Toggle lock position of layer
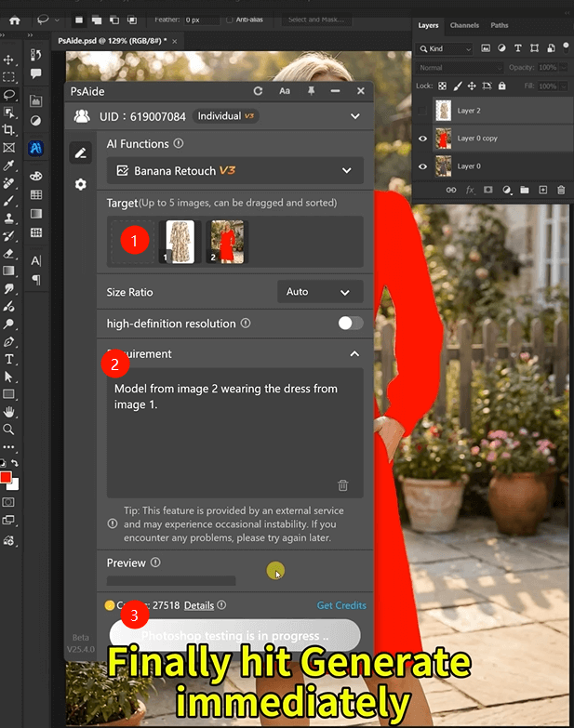The image size is (574, 728). point(472,86)
